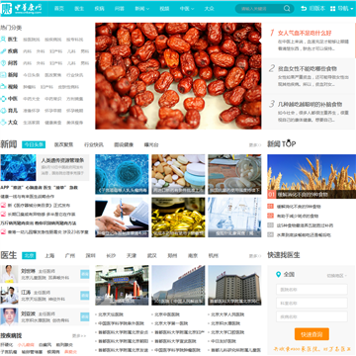The image size is (356, 356).
Task: Expand the 中医 dropdown in top navigation
Action: tap(187, 9)
